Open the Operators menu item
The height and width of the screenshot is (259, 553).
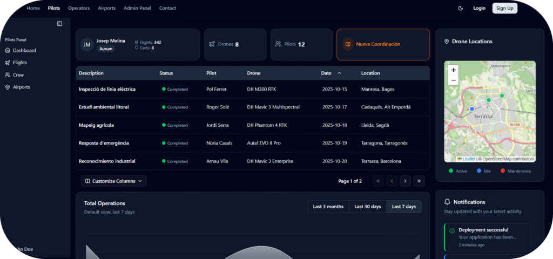(79, 8)
